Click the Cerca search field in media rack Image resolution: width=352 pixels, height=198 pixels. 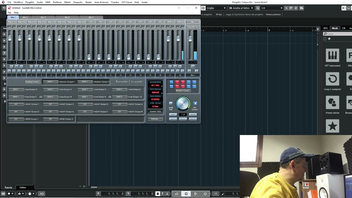pyautogui.click(x=338, y=34)
